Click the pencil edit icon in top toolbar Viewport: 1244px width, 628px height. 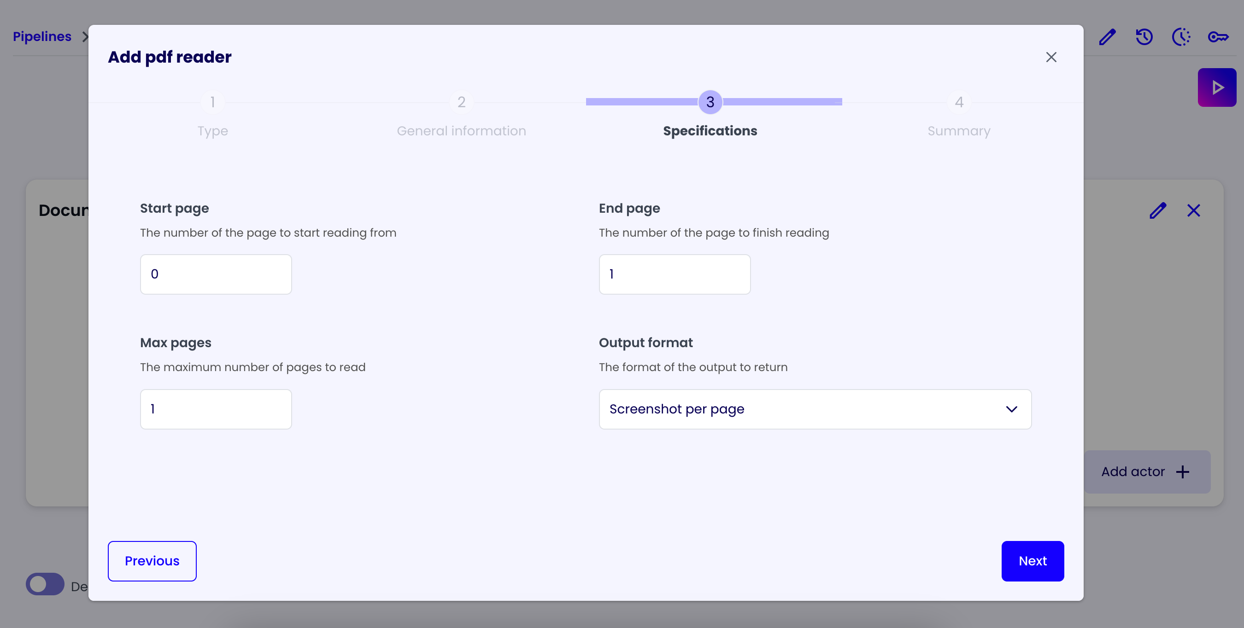tap(1107, 37)
